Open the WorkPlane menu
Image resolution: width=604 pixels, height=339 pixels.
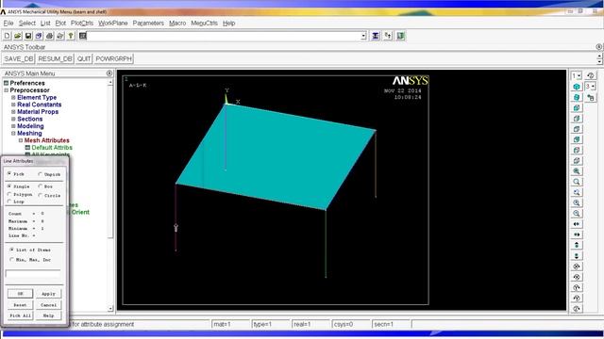(113, 23)
